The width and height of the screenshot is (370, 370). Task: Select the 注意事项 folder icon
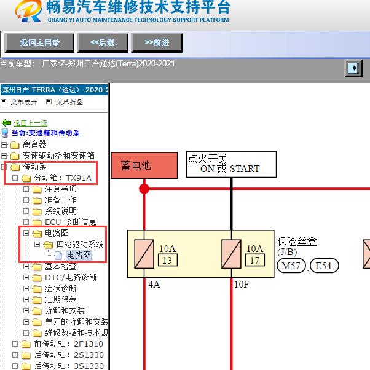point(37,189)
